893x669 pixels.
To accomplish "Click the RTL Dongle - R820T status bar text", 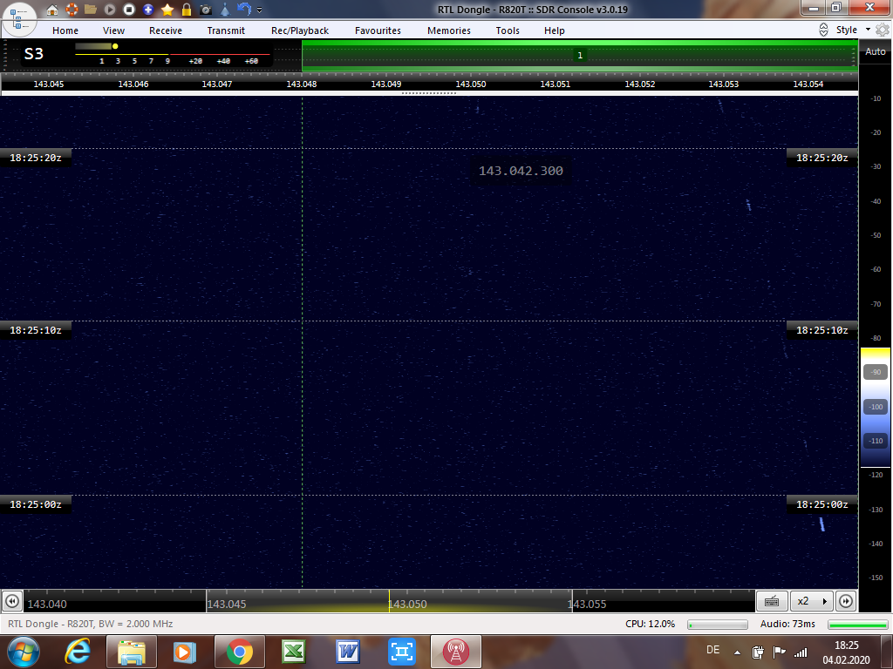I will [91, 624].
